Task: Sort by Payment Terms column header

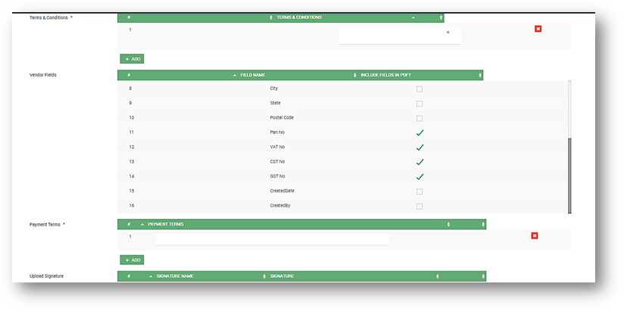Action: click(166, 224)
